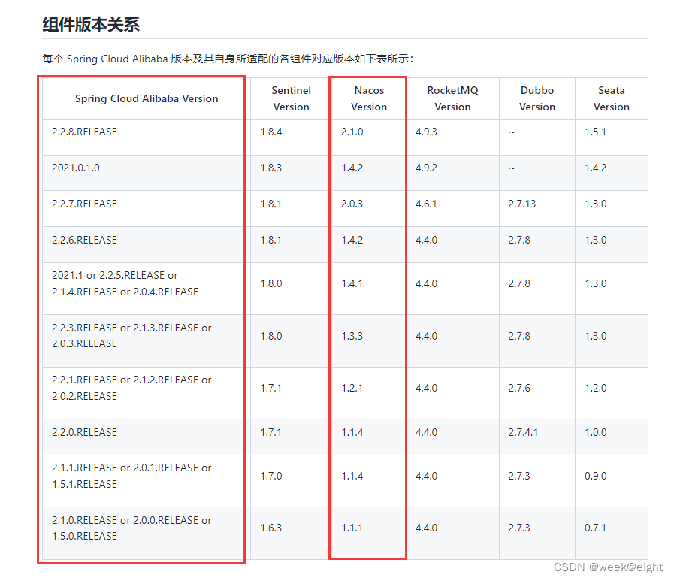Click the heading '组件版本关系'
674x581 pixels.
click(91, 25)
